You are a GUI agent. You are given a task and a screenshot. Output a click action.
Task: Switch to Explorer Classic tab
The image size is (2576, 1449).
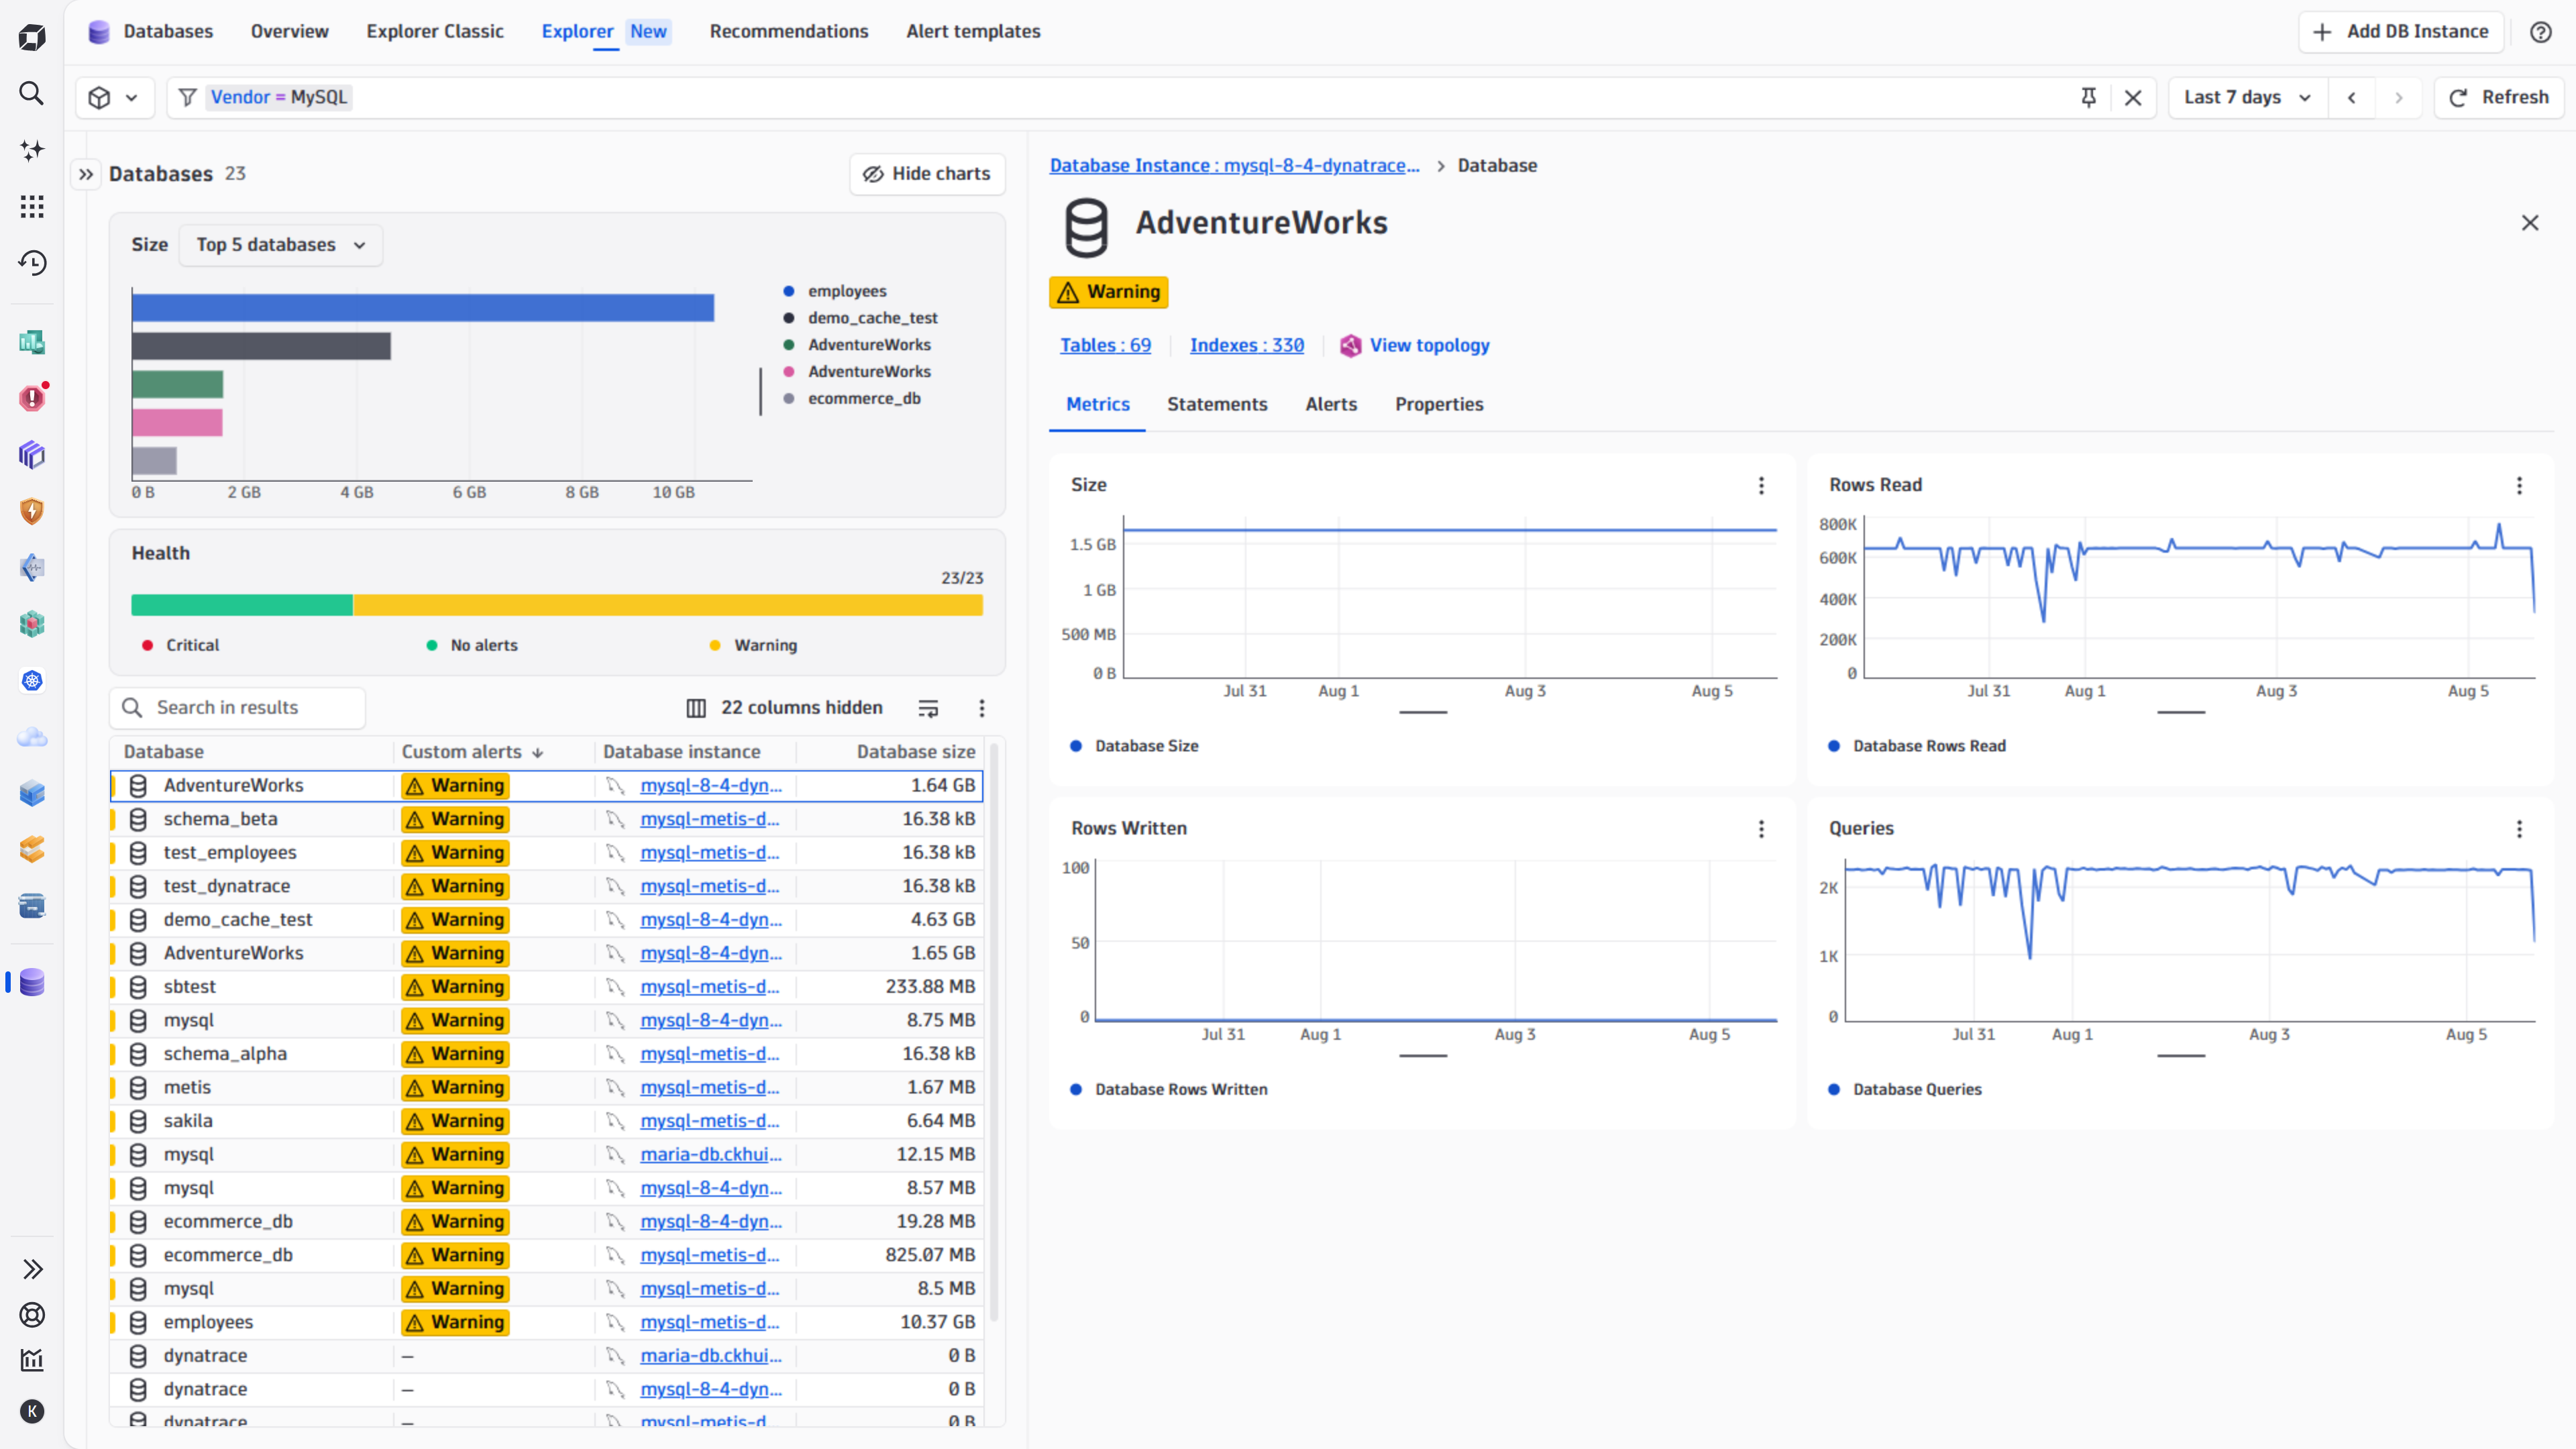(435, 32)
